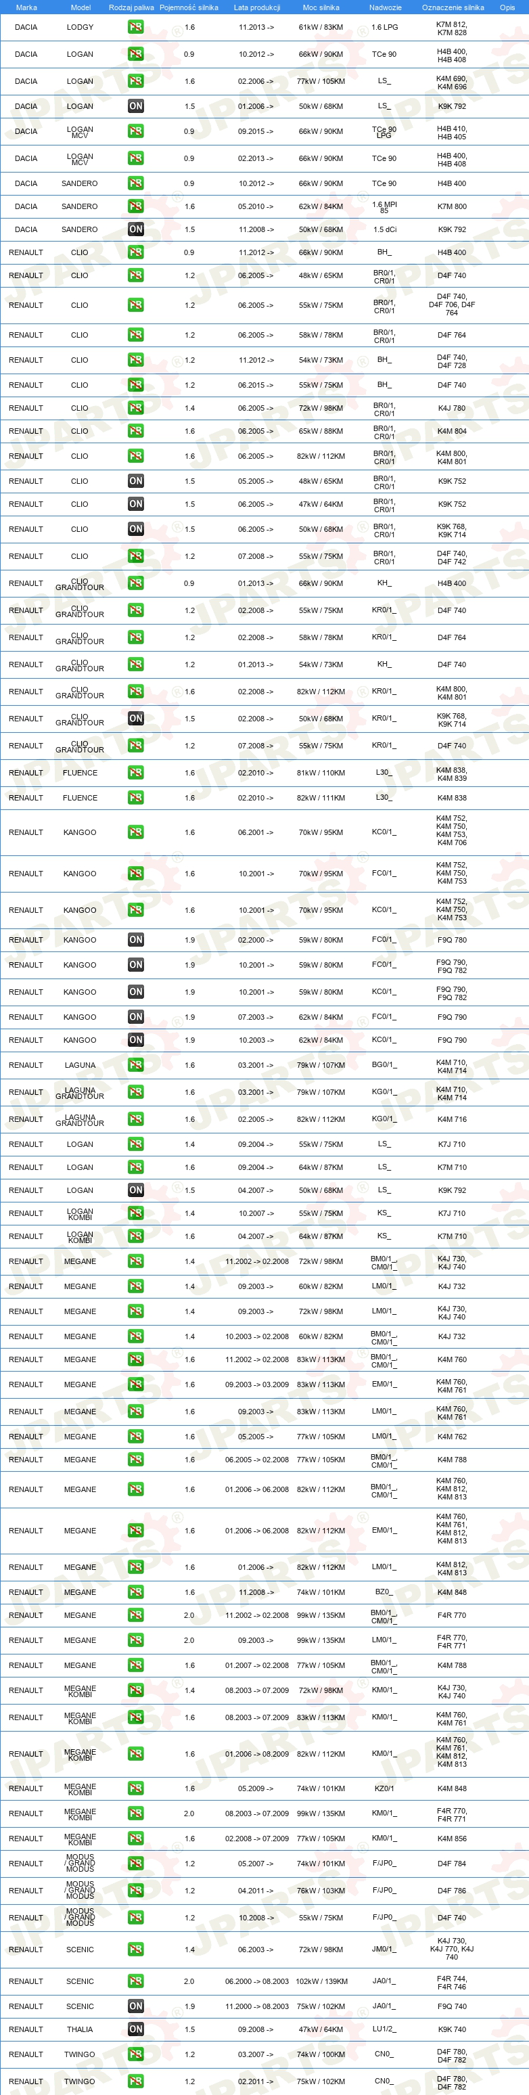Click petrol icon in Twingo 03.2007 row
The image size is (529, 2095).
(136, 2054)
